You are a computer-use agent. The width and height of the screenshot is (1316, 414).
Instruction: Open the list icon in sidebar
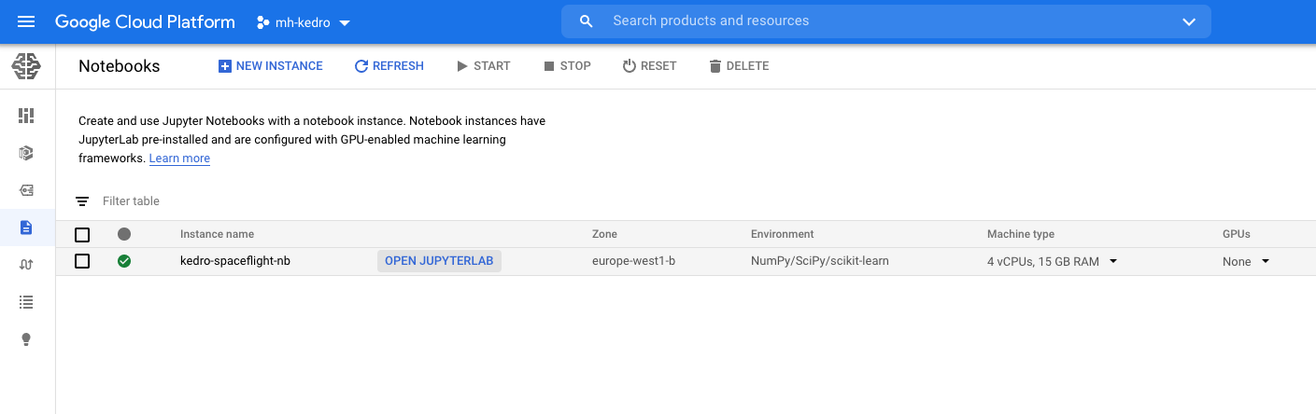click(x=26, y=302)
